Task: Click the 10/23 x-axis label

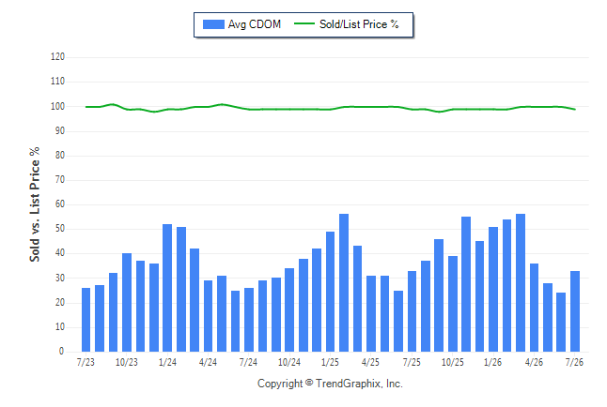Action: tap(127, 362)
